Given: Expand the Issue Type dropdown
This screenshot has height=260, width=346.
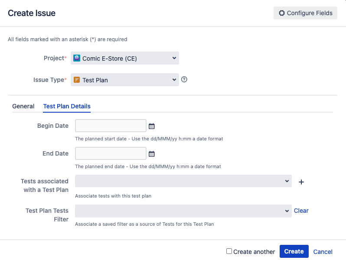Looking at the screenshot, I should pos(125,80).
